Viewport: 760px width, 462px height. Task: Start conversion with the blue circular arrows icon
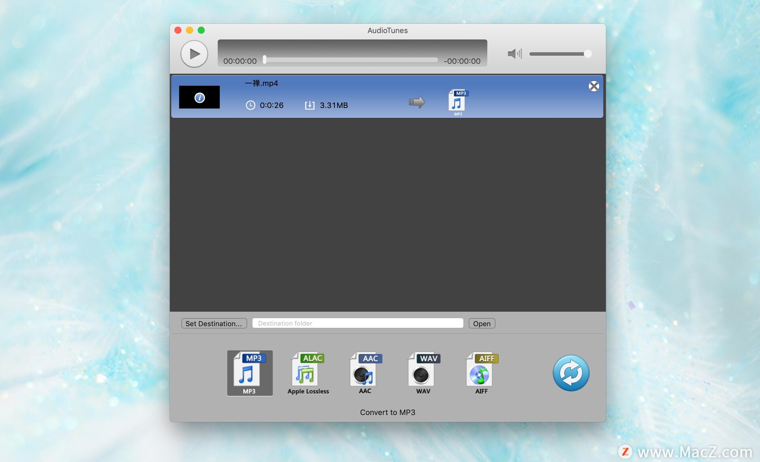(x=571, y=373)
